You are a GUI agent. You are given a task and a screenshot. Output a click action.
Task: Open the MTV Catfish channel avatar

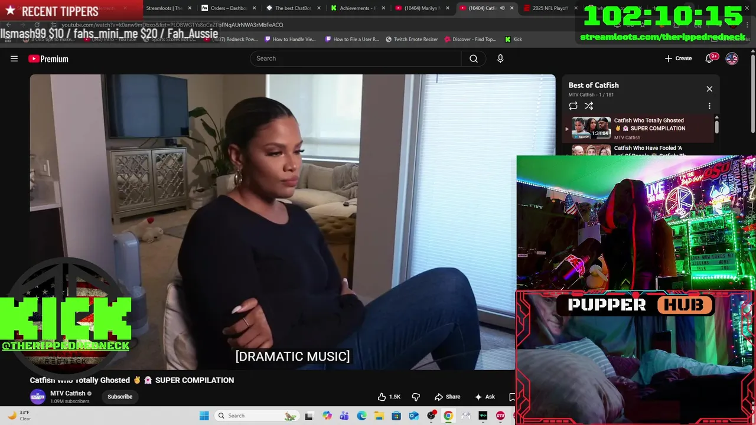[x=38, y=397]
